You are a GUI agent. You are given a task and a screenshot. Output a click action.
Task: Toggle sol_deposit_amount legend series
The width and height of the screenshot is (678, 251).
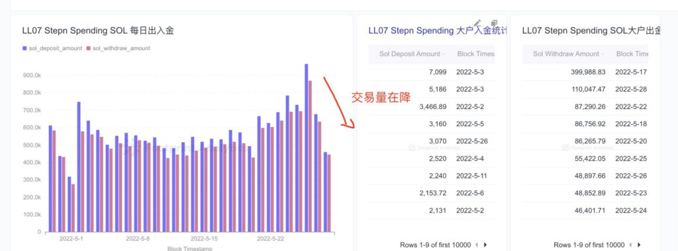[52, 48]
